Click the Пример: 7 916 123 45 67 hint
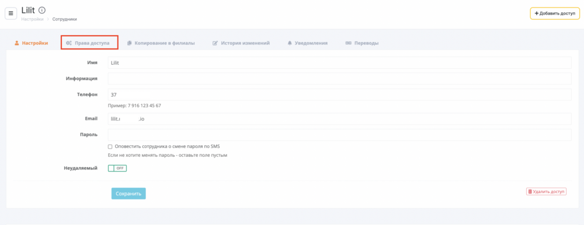 (134, 106)
